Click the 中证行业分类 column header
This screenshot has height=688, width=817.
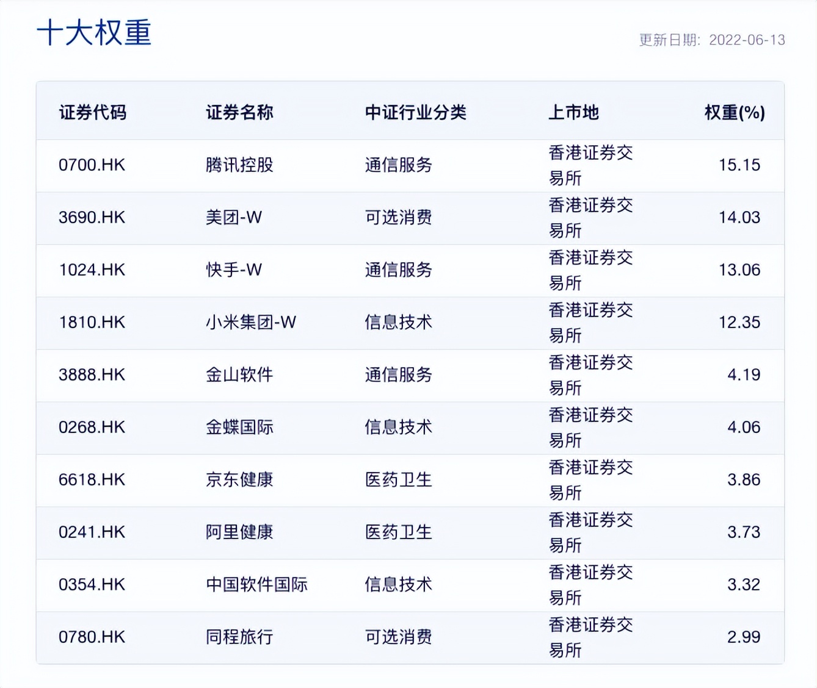coord(416,112)
